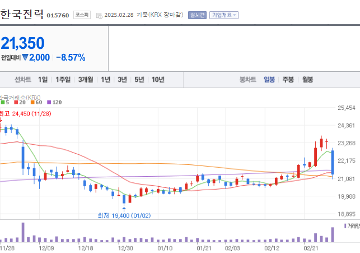
Task: Select the 1년 line chart tab
Action: [106, 80]
